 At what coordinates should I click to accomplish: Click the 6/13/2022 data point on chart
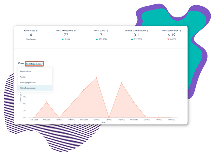[x=121, y=83]
